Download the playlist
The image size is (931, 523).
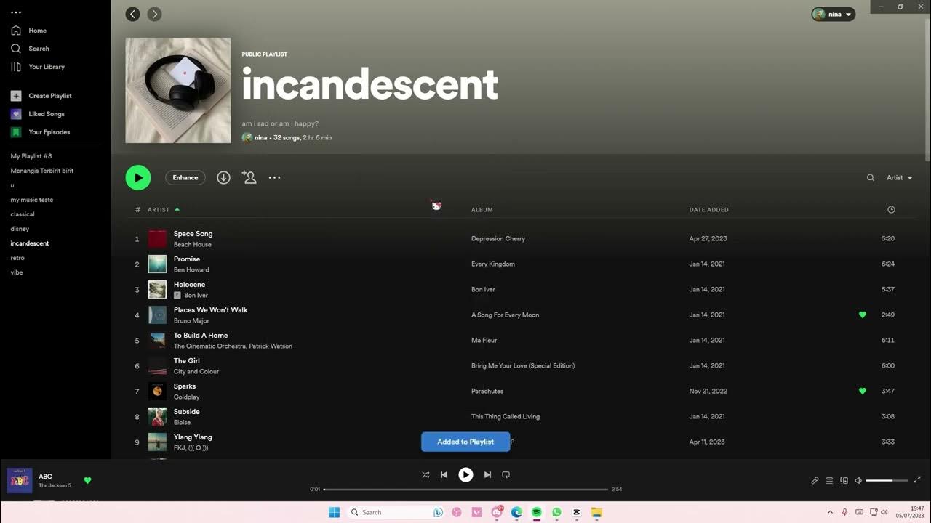point(223,177)
